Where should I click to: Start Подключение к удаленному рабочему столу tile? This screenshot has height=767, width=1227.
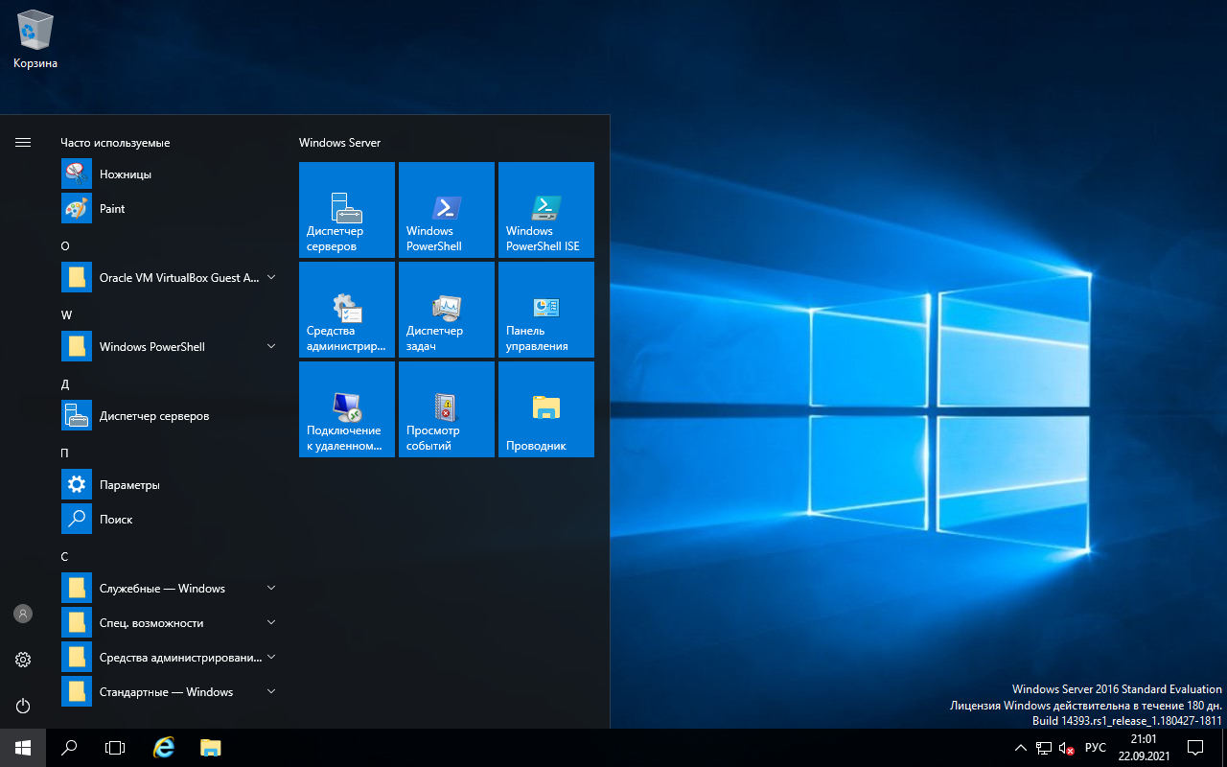(346, 409)
